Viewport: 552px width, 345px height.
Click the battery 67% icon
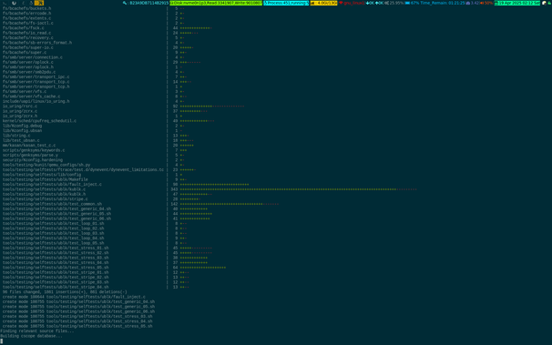[x=407, y=3]
